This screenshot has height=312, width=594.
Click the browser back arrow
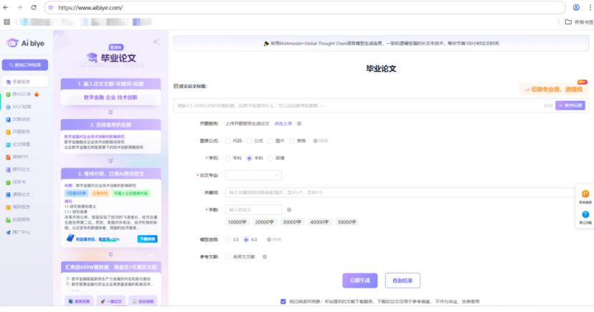coord(6,8)
